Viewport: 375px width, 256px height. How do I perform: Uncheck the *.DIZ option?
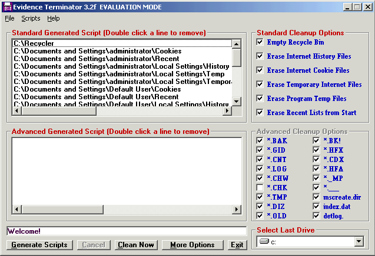pyautogui.click(x=260, y=206)
